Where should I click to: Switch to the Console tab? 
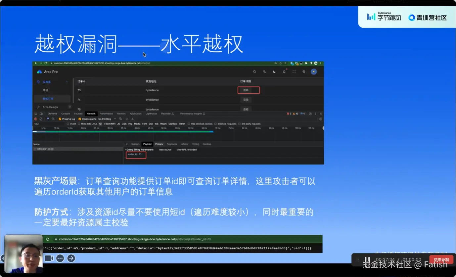click(x=66, y=114)
